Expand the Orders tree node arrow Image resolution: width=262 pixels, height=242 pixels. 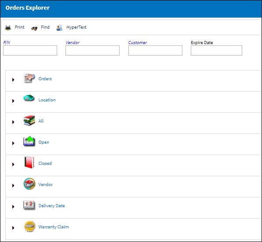click(x=13, y=80)
